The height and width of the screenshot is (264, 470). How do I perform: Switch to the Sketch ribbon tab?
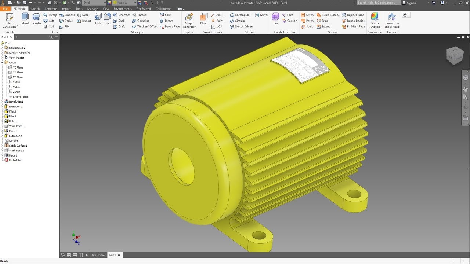click(35, 9)
